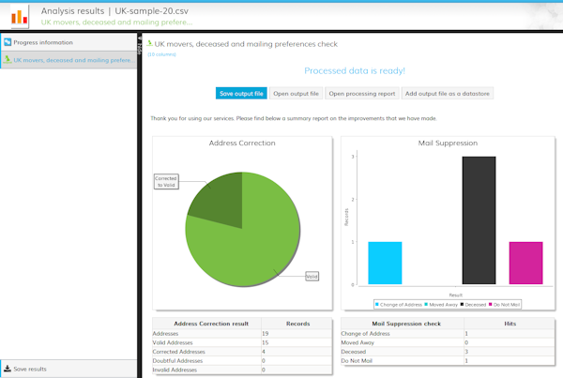Viewport: 563px width, 378px height.
Task: Click the green icon beside results heading
Action: click(x=150, y=43)
